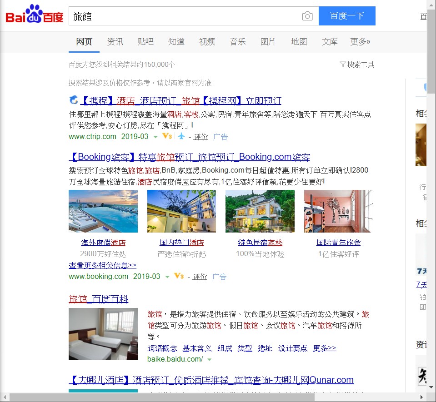Open the 词语概念 baike section link
Viewport: 436px width, 402px height.
click(162, 348)
